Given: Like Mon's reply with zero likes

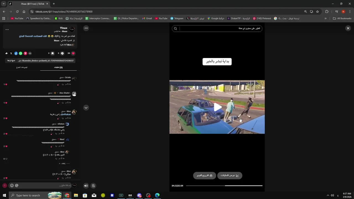Looking at the screenshot, I should (6, 159).
